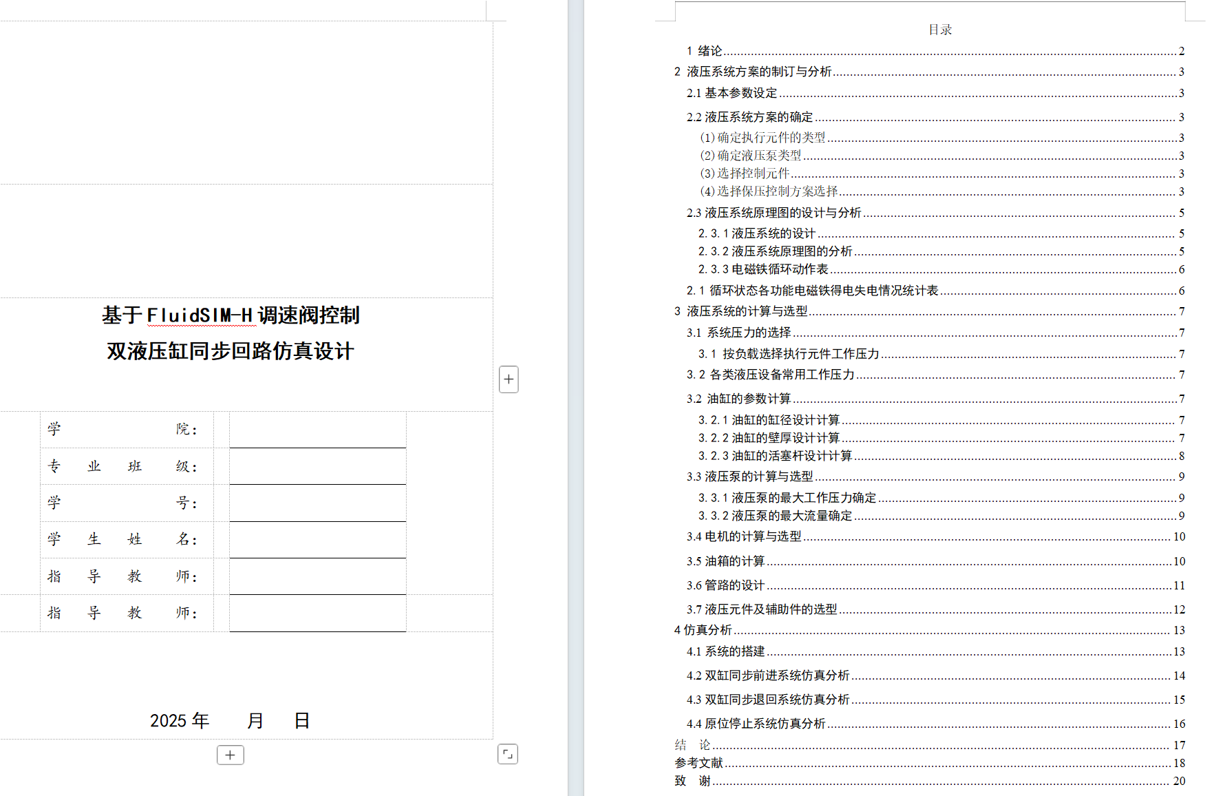Click the table resize handle at the table corner
This screenshot has height=796, width=1209.
(508, 754)
